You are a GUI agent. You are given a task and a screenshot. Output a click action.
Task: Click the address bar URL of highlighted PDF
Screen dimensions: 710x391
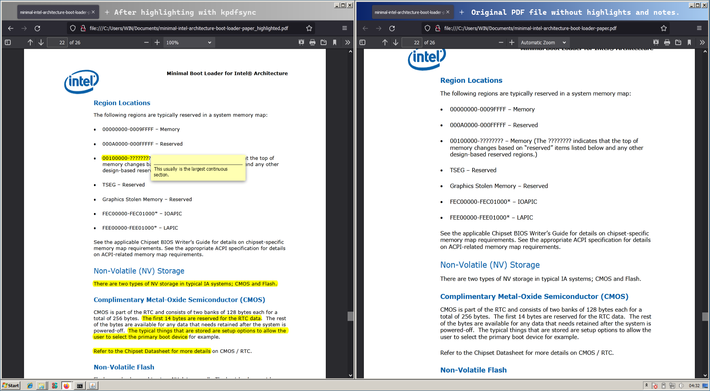pos(189,28)
